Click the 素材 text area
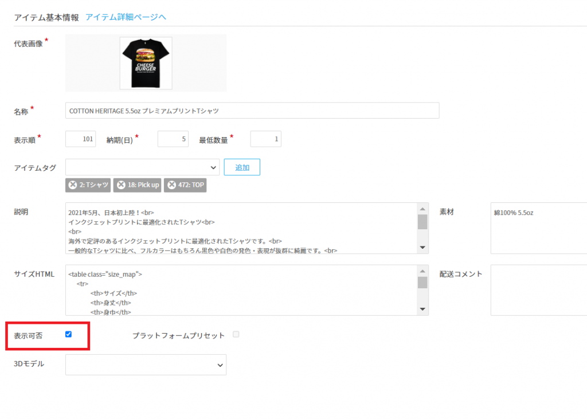The width and height of the screenshot is (587, 419). [539, 228]
